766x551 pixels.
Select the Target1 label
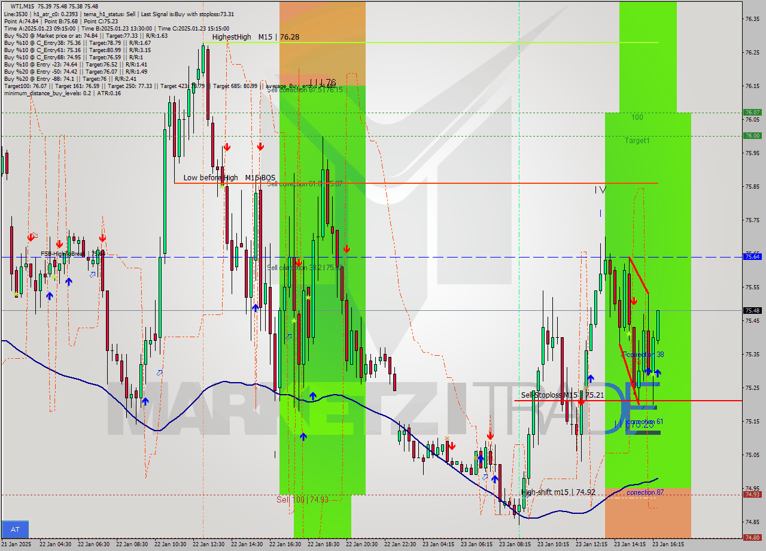pos(637,141)
